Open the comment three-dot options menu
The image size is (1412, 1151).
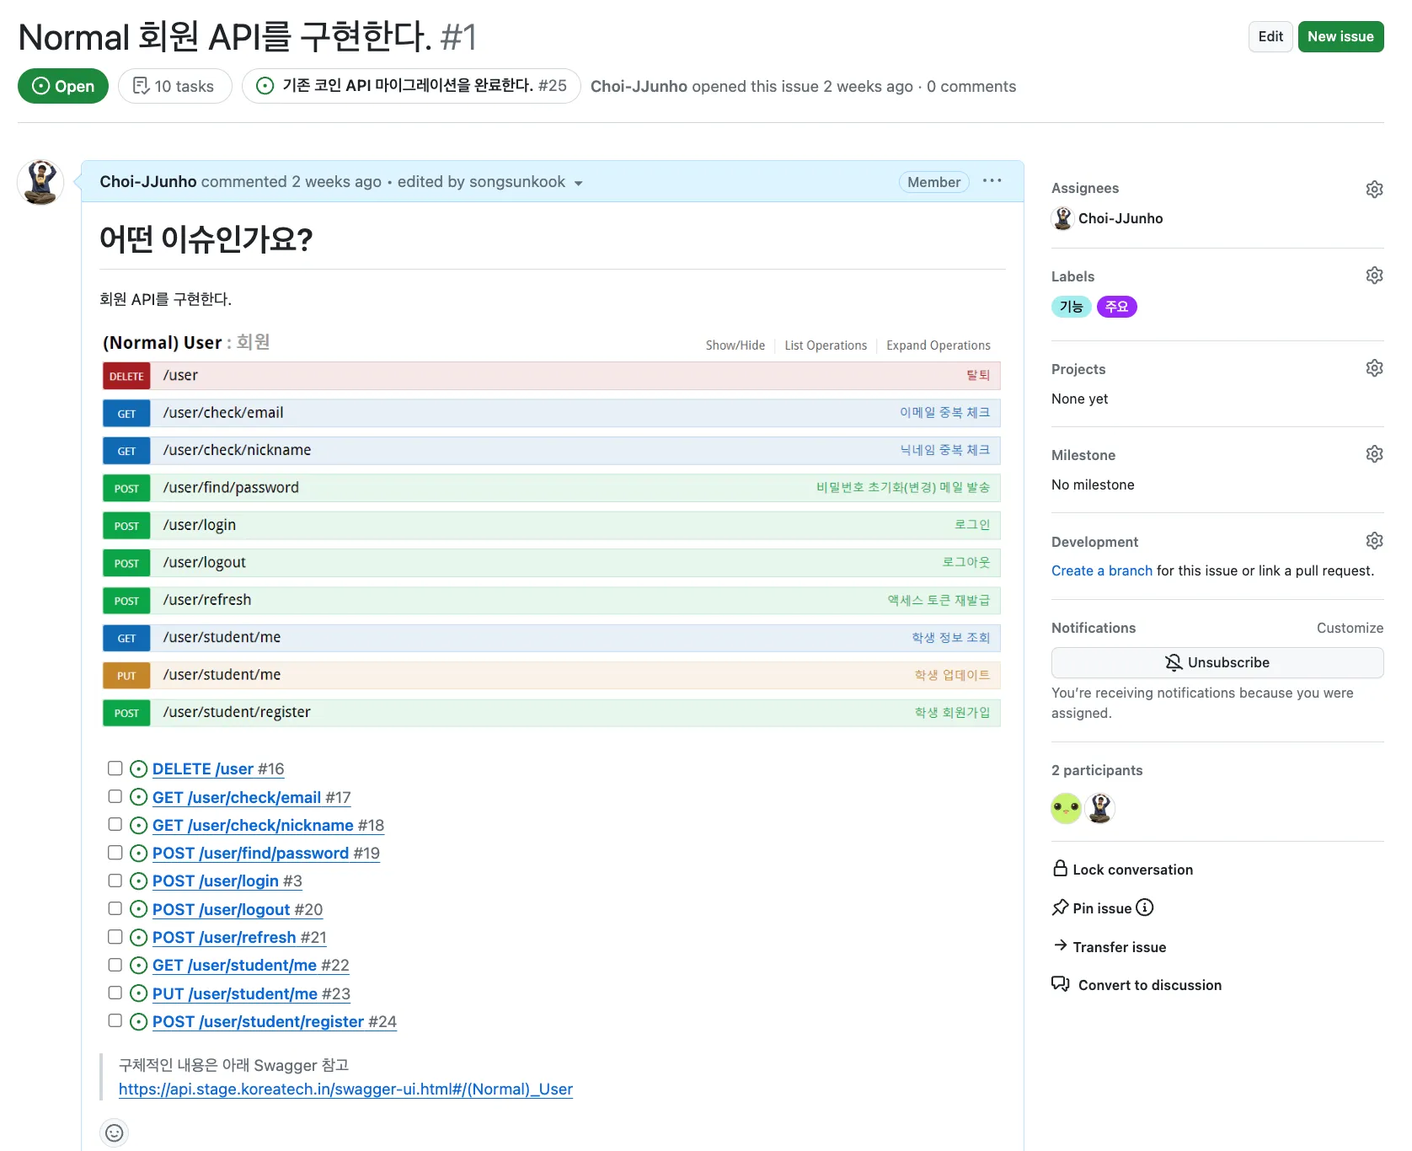[x=992, y=181]
